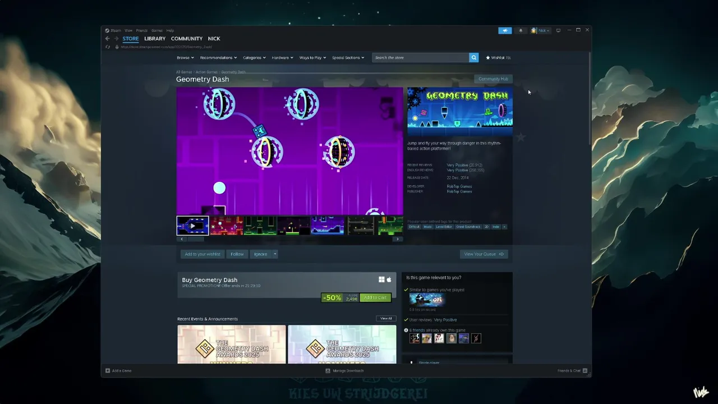Click the Wishlist star link
Image resolution: width=718 pixels, height=404 pixels.
(x=498, y=57)
